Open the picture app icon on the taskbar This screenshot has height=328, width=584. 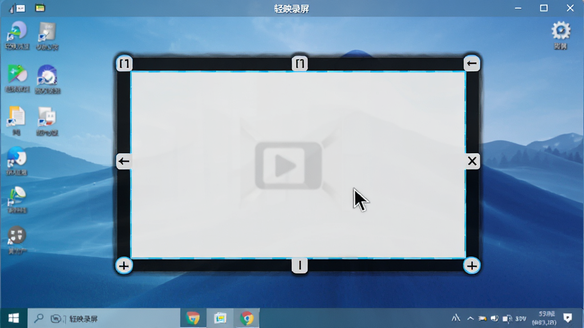click(x=220, y=318)
